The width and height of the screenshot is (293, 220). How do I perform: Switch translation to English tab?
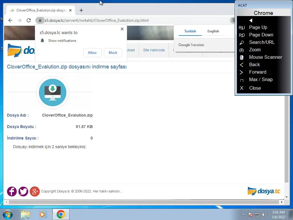click(x=213, y=31)
